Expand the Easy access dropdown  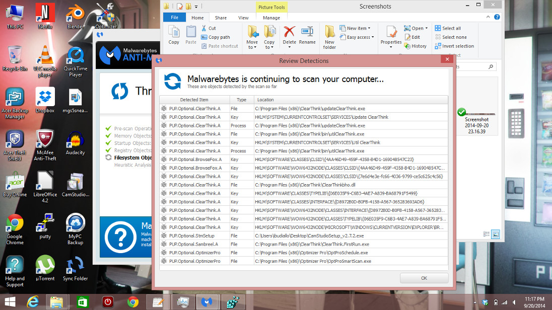click(357, 37)
